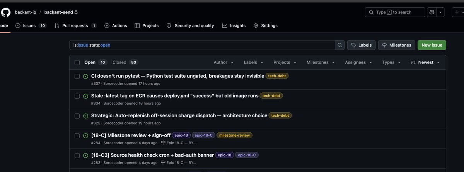The width and height of the screenshot is (464, 172).
Task: Click the milestone-review label
Action: 234,135
